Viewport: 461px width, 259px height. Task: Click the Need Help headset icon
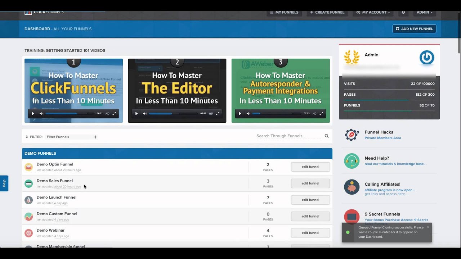[x=352, y=161]
